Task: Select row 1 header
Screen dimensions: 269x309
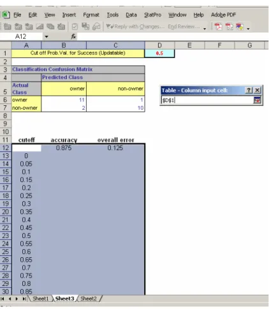Action: [x=6, y=53]
